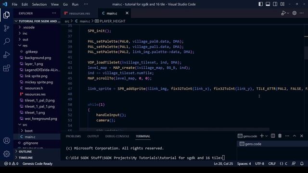Open mickey sprite.png file
Image resolution: width=308 pixels, height=173 pixels.
pyautogui.click(x=37, y=82)
